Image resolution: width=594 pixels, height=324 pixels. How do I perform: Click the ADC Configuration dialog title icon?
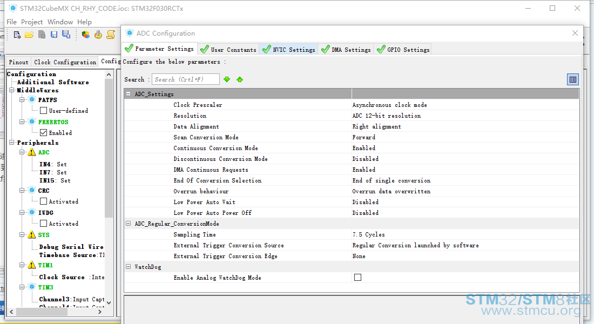[x=130, y=33]
